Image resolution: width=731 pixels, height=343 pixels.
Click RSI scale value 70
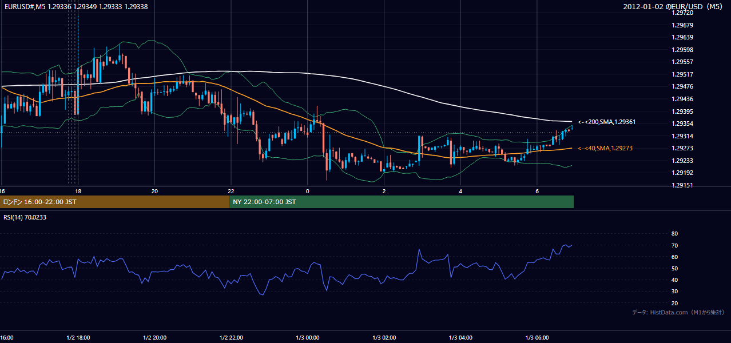pyautogui.click(x=675, y=245)
